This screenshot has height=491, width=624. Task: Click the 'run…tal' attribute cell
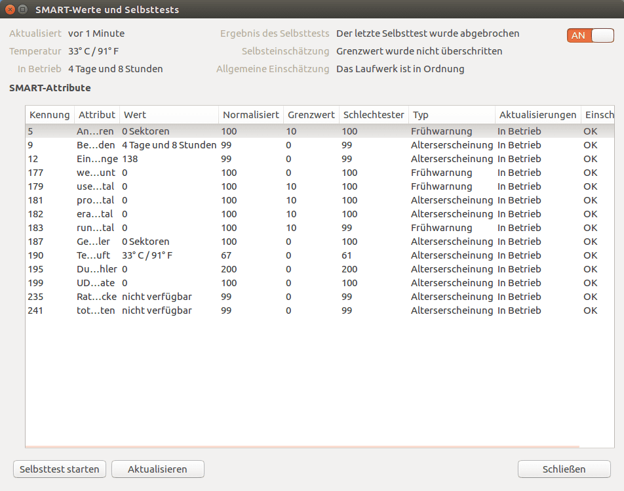pos(96,228)
